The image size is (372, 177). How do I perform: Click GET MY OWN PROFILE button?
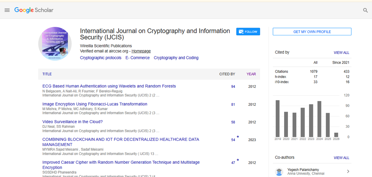point(312,32)
